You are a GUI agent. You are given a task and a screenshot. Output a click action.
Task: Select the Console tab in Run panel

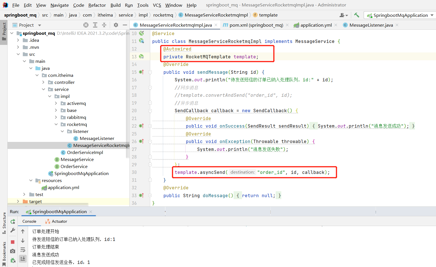click(29, 221)
